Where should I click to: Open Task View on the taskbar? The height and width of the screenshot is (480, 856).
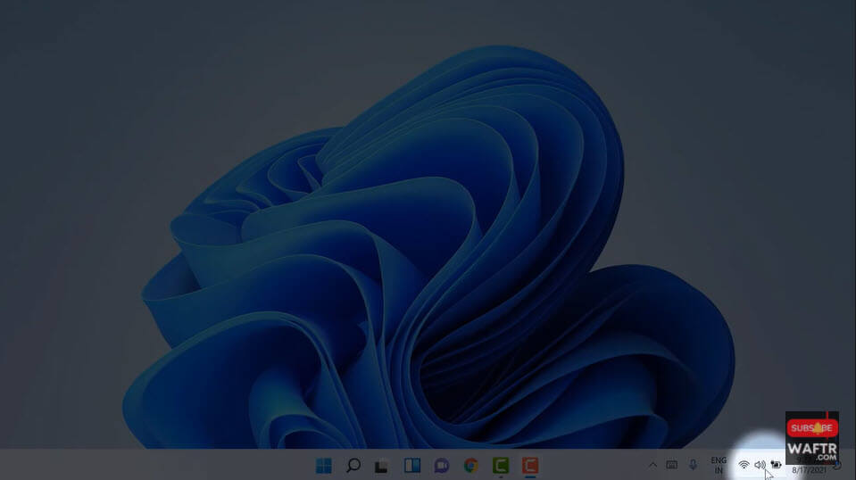click(x=382, y=466)
